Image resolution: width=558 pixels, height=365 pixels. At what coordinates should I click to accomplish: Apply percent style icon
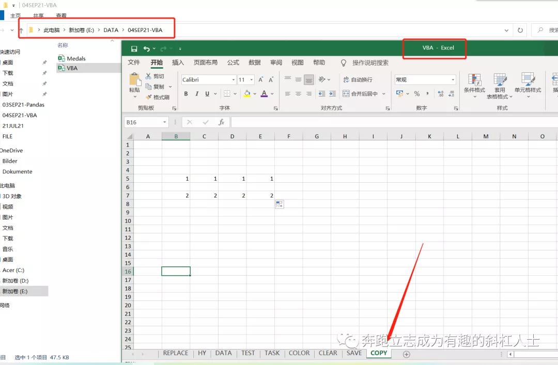point(417,93)
